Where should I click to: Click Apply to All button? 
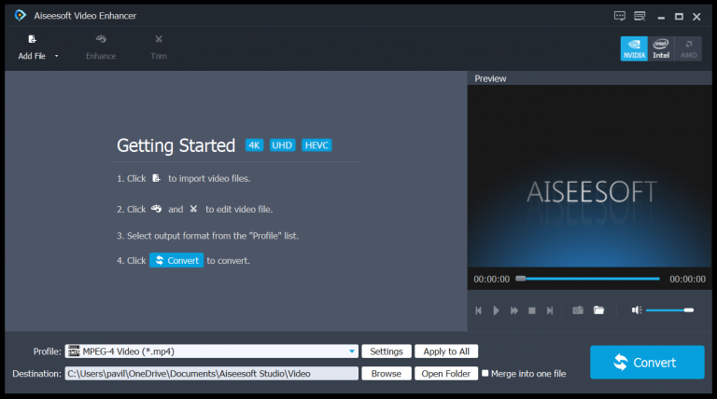446,351
